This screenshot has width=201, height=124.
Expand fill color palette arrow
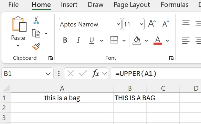[x=146, y=41]
